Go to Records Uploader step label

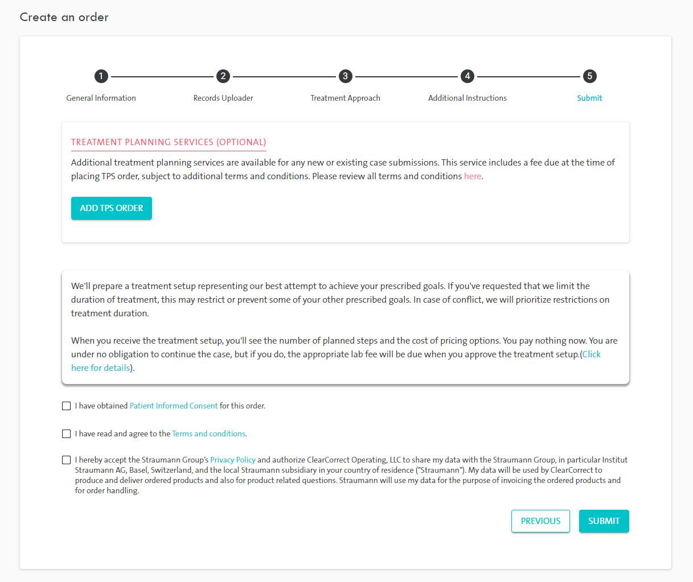[223, 98]
